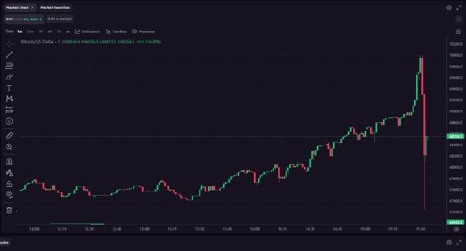Open the Candles chart type selector
Viewport: 466px width, 251px height.
point(116,32)
